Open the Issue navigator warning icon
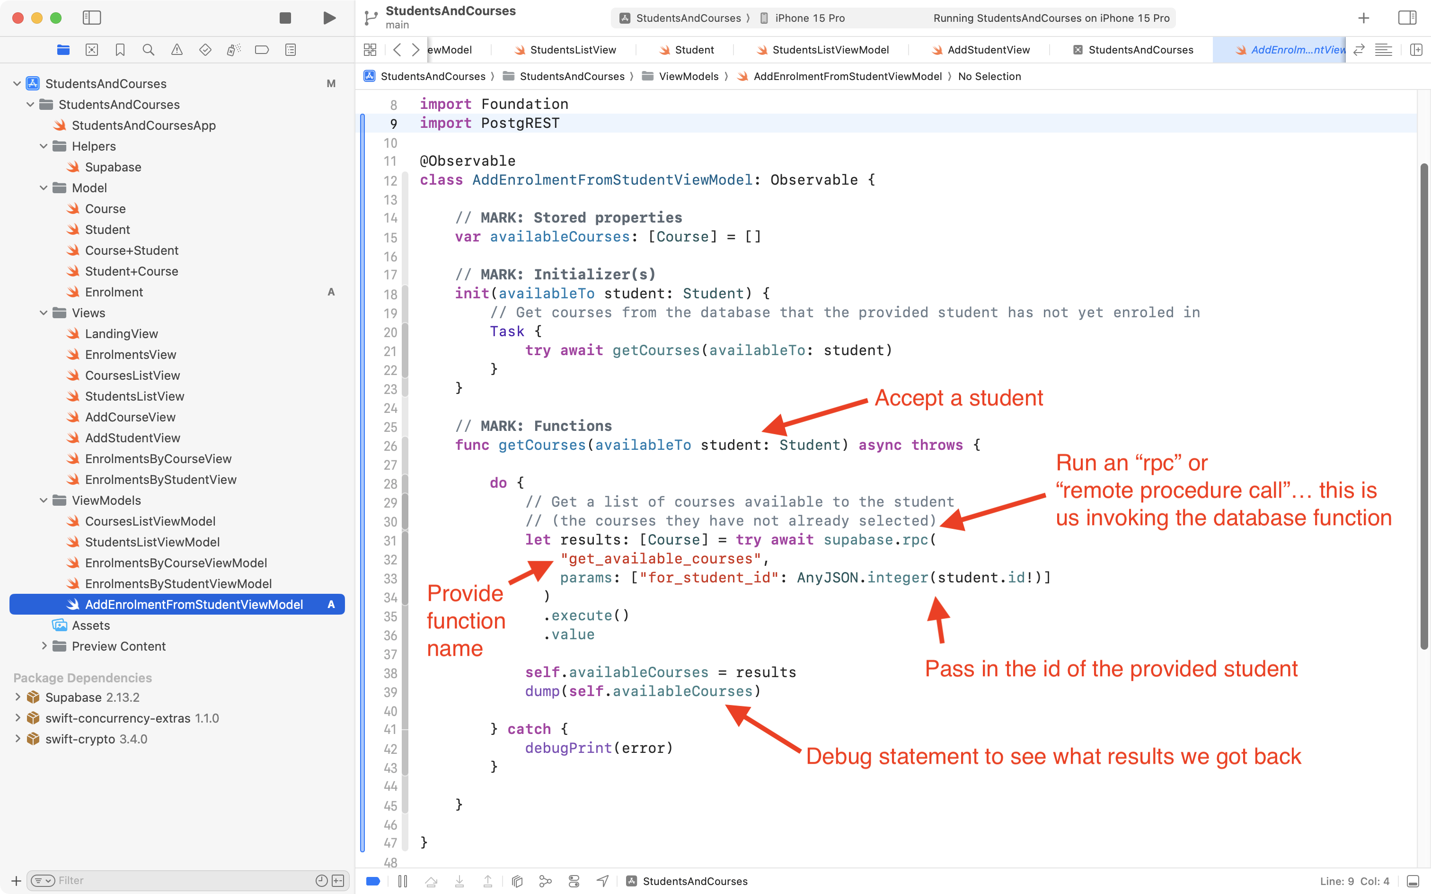Image resolution: width=1431 pixels, height=894 pixels. pos(177,50)
